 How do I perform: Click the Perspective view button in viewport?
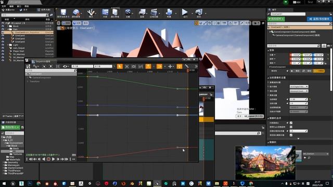click(66, 23)
